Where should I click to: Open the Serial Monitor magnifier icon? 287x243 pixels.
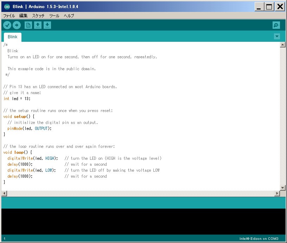(x=276, y=25)
